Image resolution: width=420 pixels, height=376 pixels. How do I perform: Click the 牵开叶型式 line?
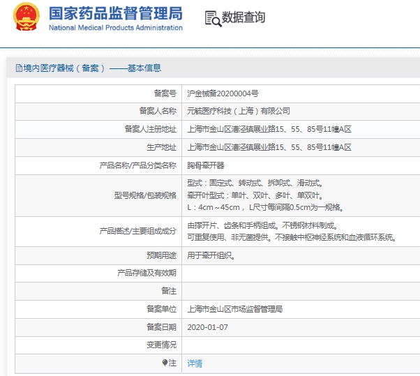coord(256,195)
